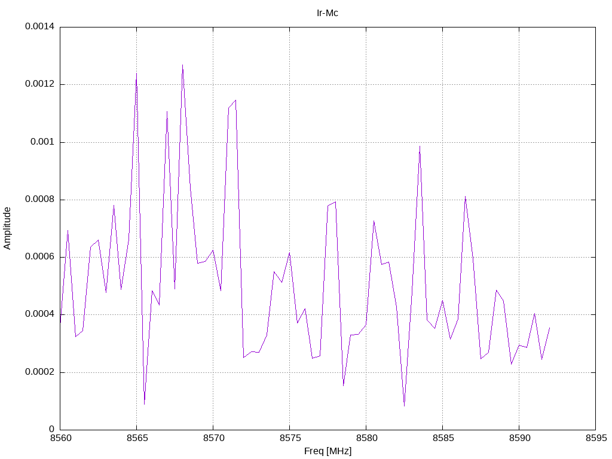The image size is (612, 459).
Task: Click the 8560 x-axis tick label
Action: 60,438
